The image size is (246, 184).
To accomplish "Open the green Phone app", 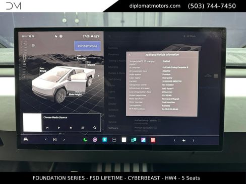I will pyautogui.click(x=85, y=140).
